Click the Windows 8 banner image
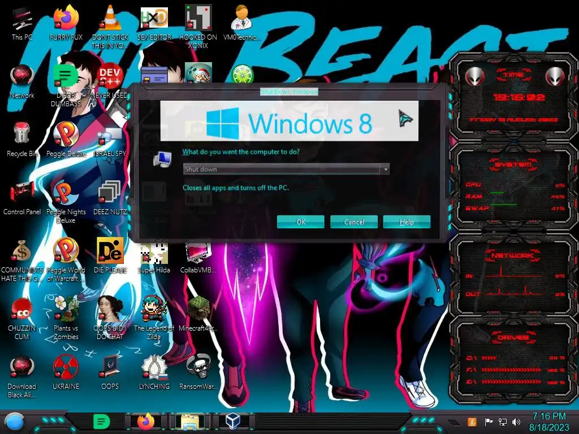The image size is (579, 434). click(x=289, y=121)
